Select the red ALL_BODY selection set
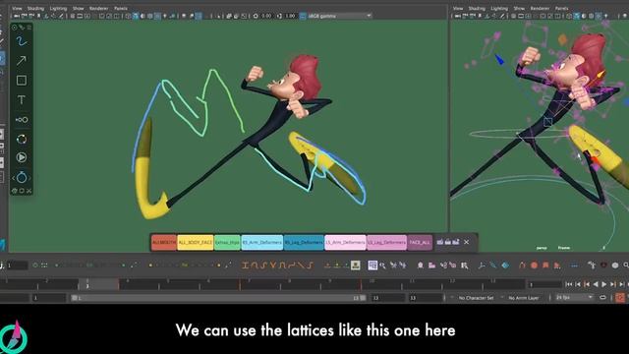Image resolution: width=629 pixels, height=354 pixels. click(164, 243)
